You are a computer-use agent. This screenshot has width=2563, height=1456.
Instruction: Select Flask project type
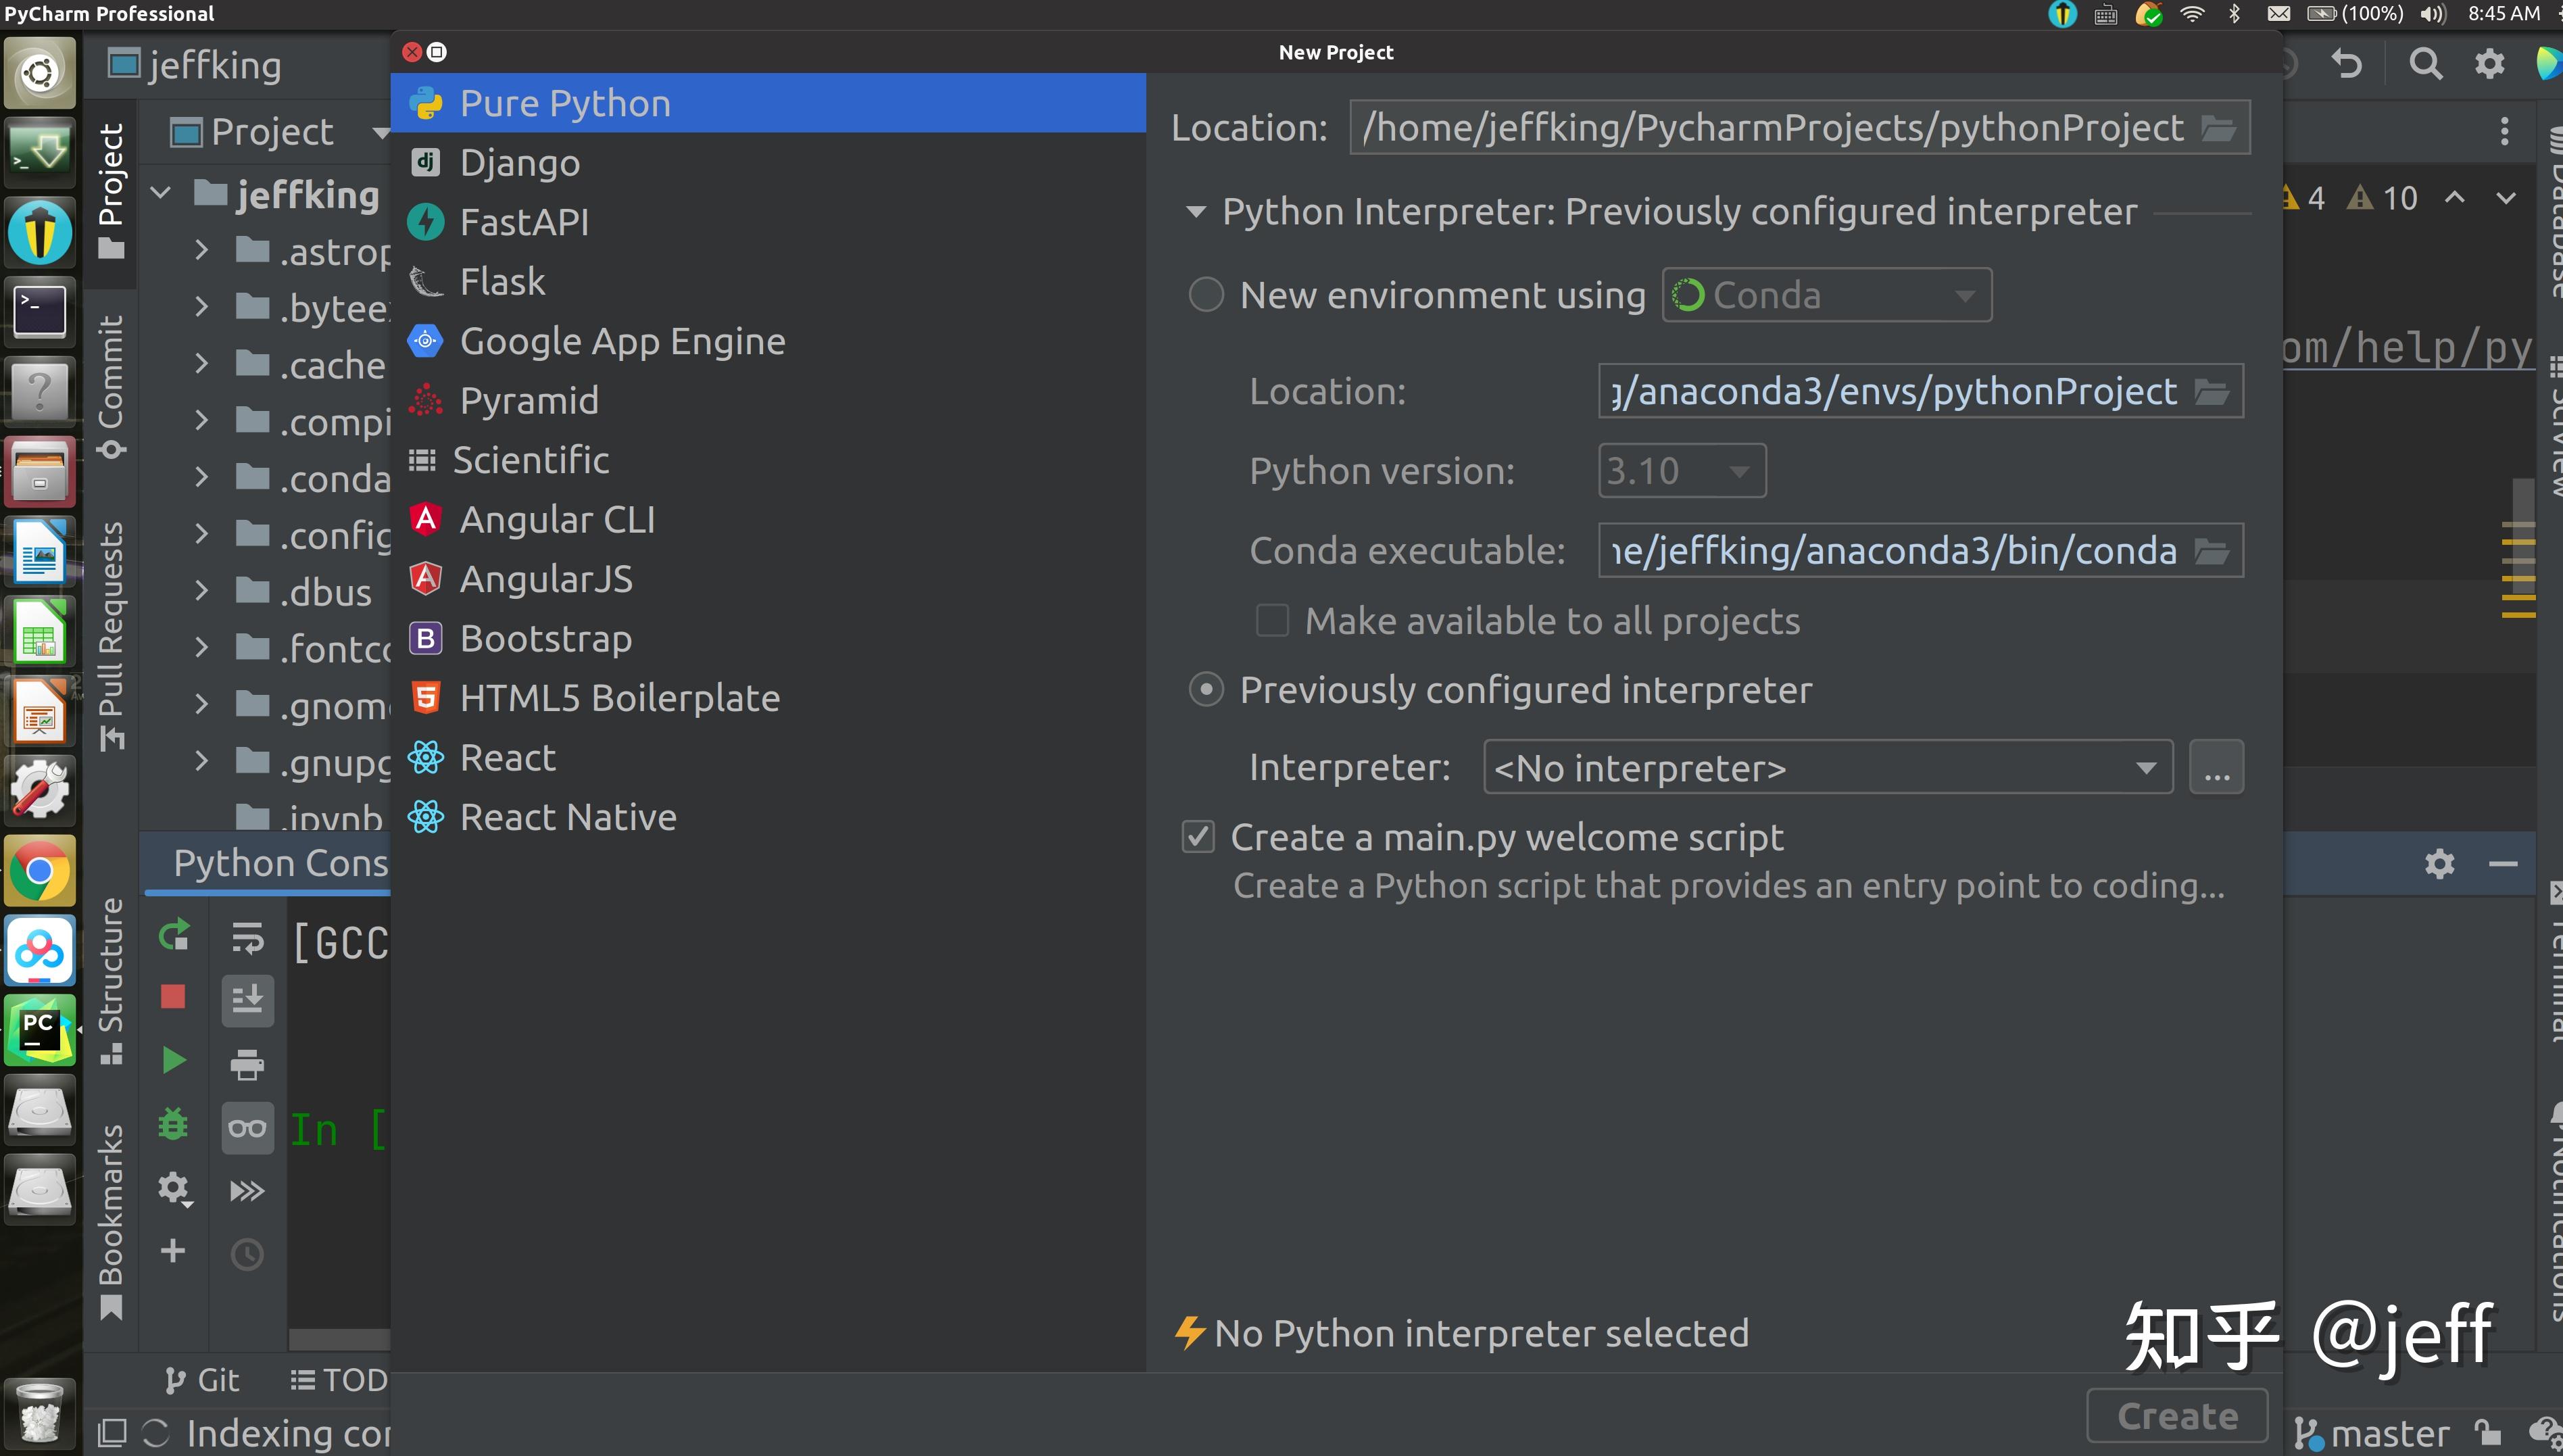point(768,281)
